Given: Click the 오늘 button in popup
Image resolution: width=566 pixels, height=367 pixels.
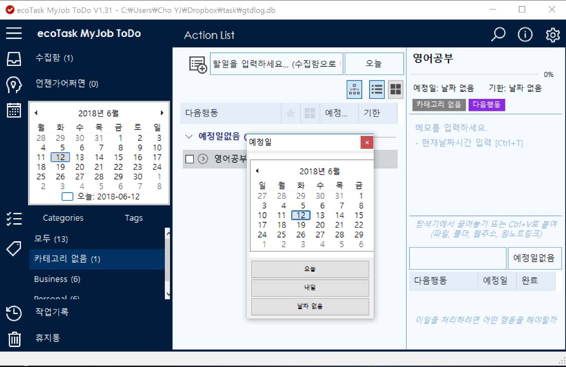Looking at the screenshot, I should 310,269.
